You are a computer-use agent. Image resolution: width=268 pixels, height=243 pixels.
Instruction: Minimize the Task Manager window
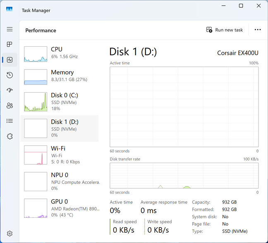(x=223, y=6)
